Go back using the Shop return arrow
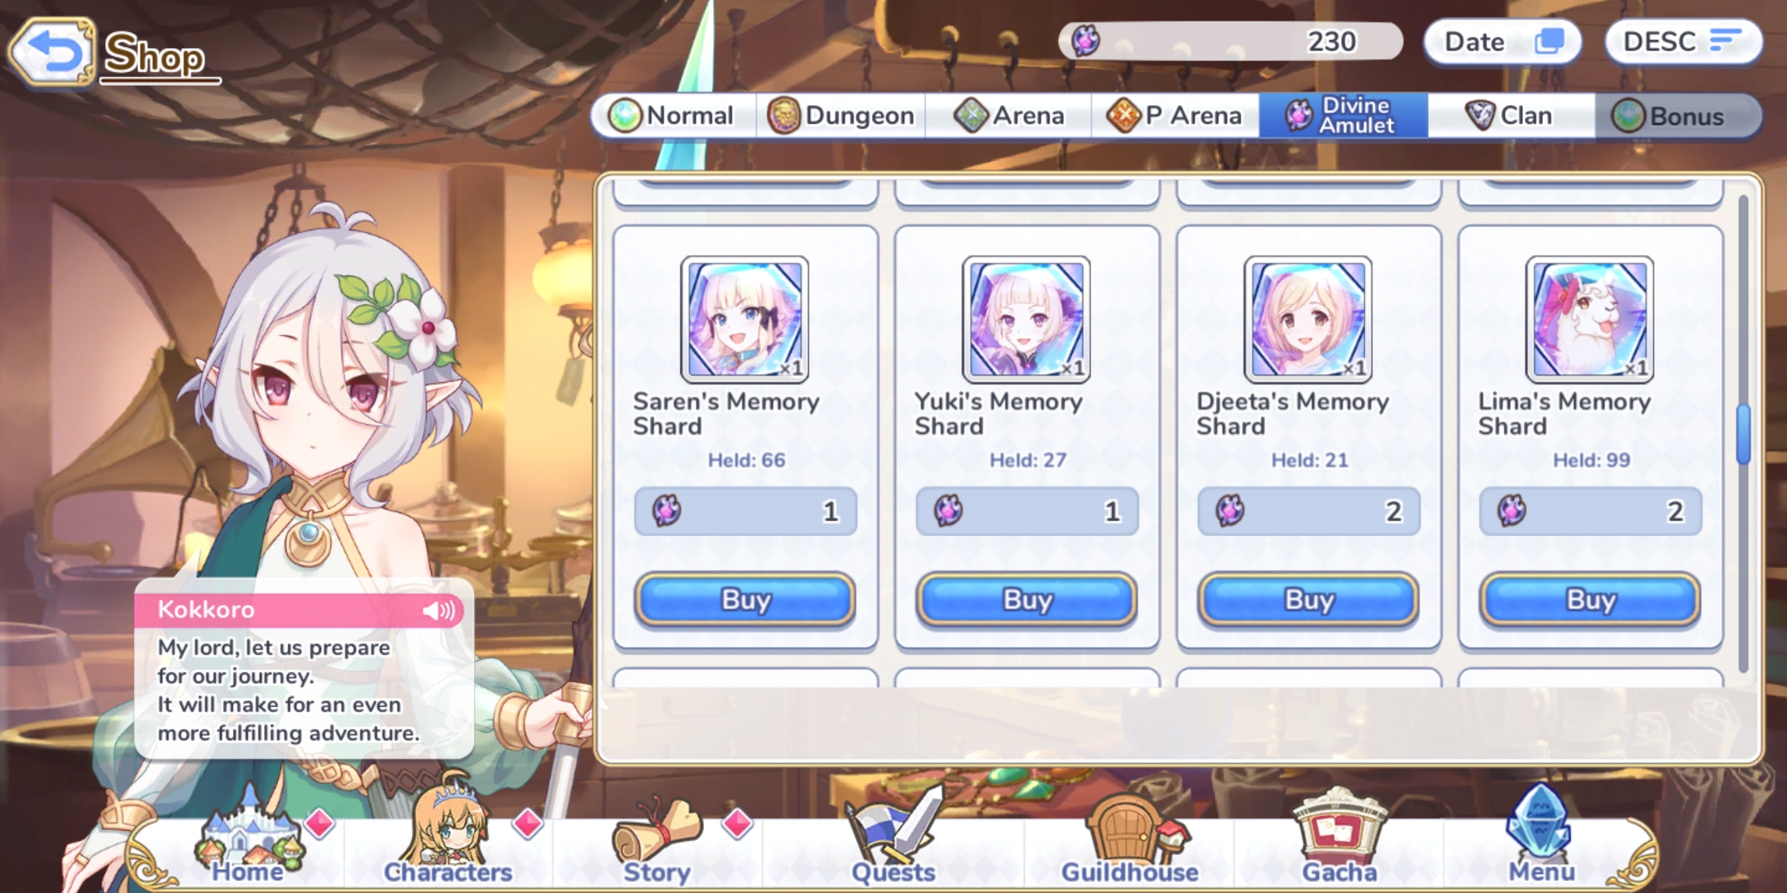The width and height of the screenshot is (1787, 893). tap(51, 52)
